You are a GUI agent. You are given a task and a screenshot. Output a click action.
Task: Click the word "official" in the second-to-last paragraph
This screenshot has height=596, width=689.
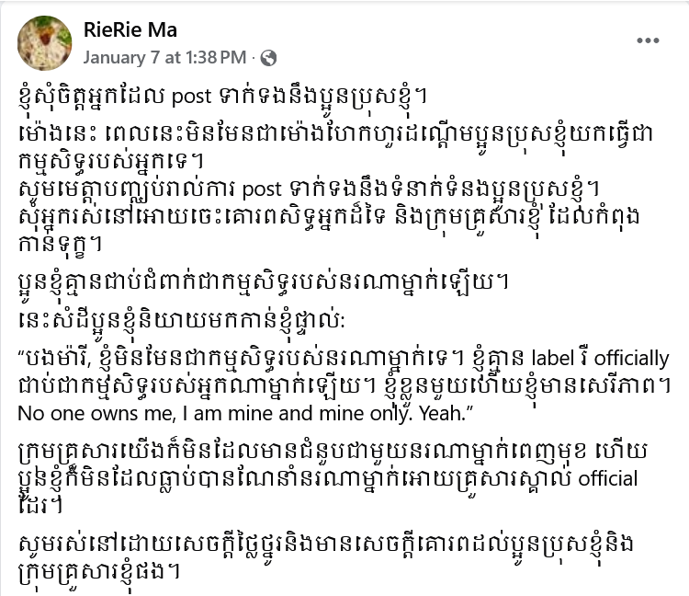tap(608, 478)
